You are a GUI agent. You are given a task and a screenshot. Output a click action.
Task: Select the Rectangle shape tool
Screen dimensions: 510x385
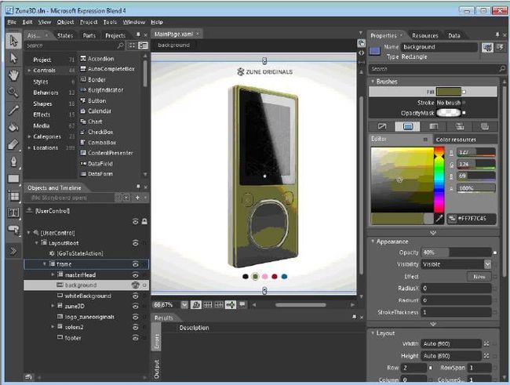13,179
